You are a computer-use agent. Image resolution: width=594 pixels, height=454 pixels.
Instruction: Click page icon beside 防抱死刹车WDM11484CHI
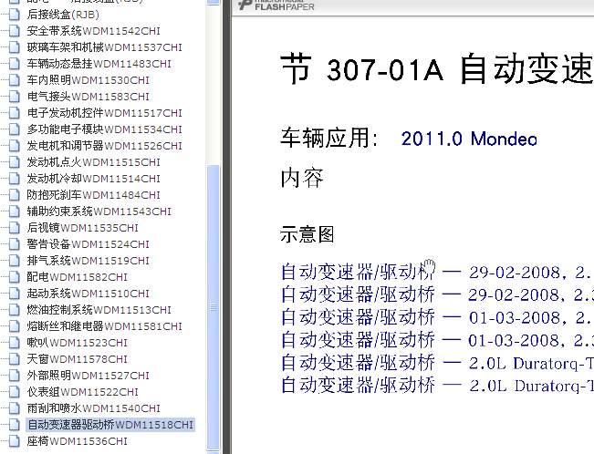tap(15, 195)
